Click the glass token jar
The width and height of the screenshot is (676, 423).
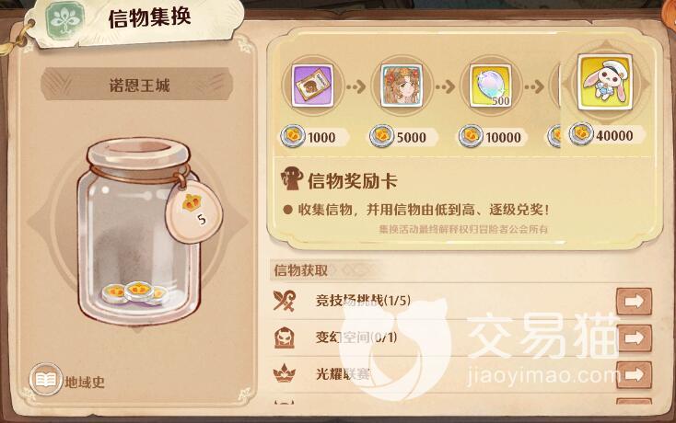coord(138,232)
